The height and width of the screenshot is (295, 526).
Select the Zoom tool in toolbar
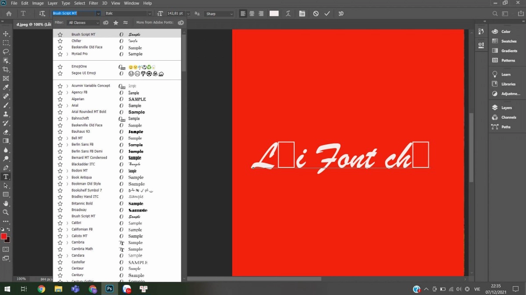point(6,212)
